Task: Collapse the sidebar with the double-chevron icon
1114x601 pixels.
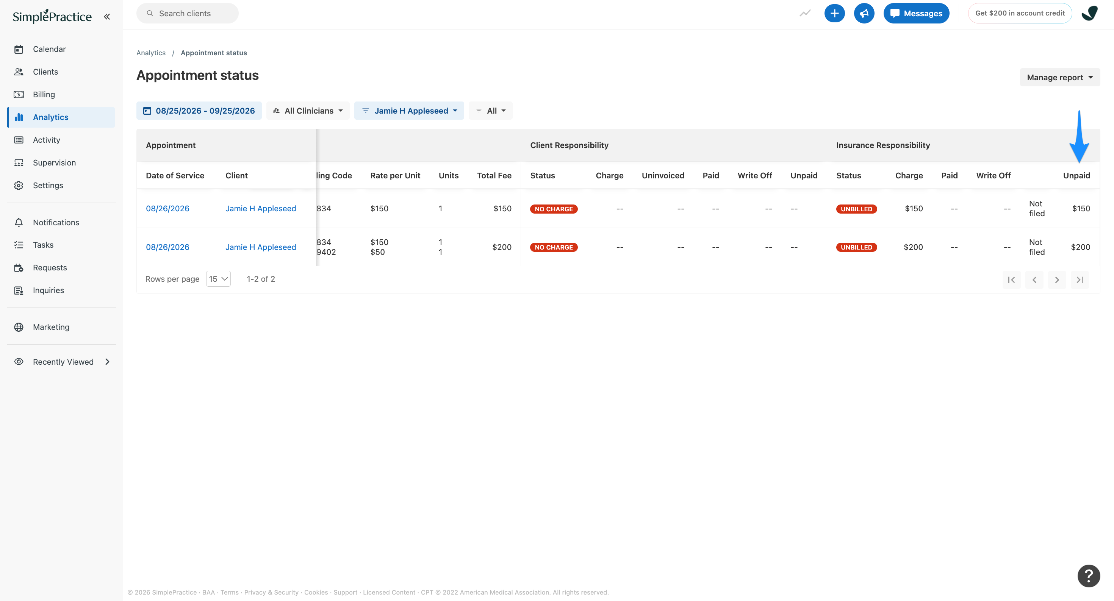Action: coord(107,16)
